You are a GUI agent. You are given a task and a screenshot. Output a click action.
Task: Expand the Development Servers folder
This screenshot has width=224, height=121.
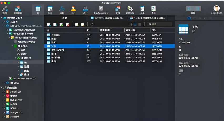7,30
